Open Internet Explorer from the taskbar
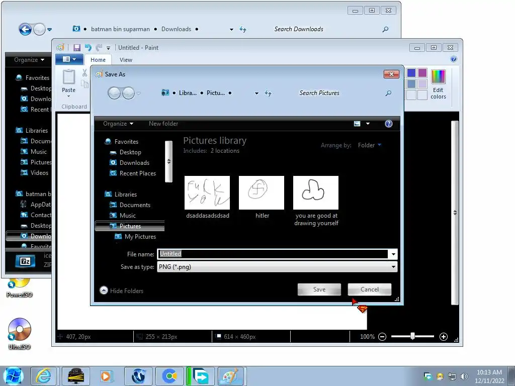This screenshot has width=515, height=386. click(43, 376)
